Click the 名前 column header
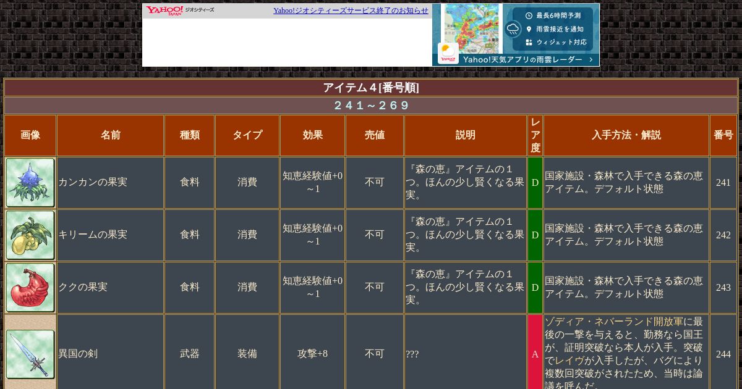The width and height of the screenshot is (742, 389). pyautogui.click(x=111, y=135)
